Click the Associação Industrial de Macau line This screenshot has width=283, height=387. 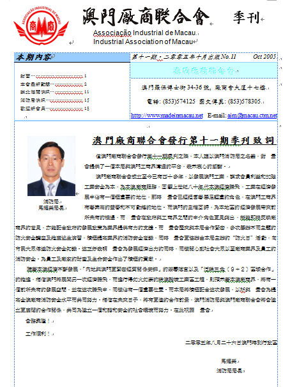[145, 33]
